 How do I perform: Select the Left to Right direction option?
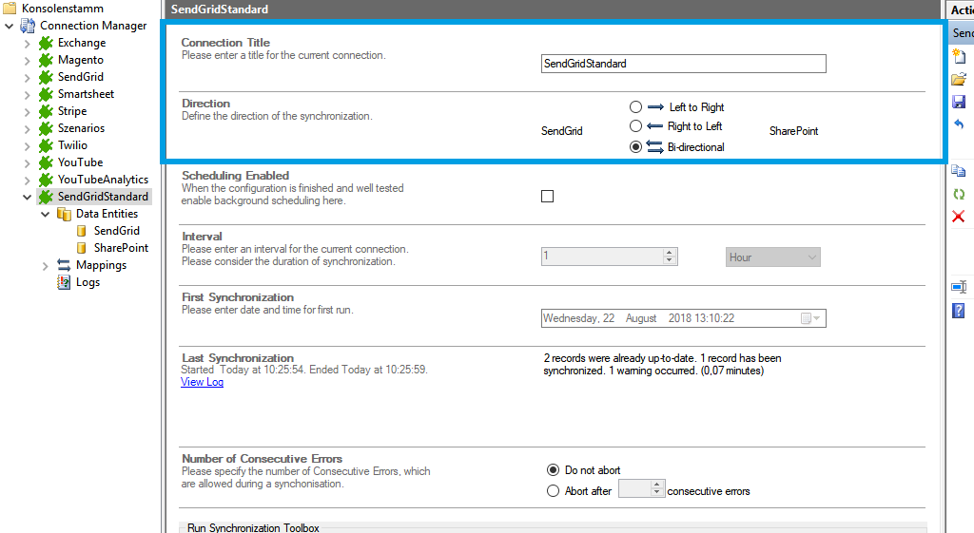point(635,107)
